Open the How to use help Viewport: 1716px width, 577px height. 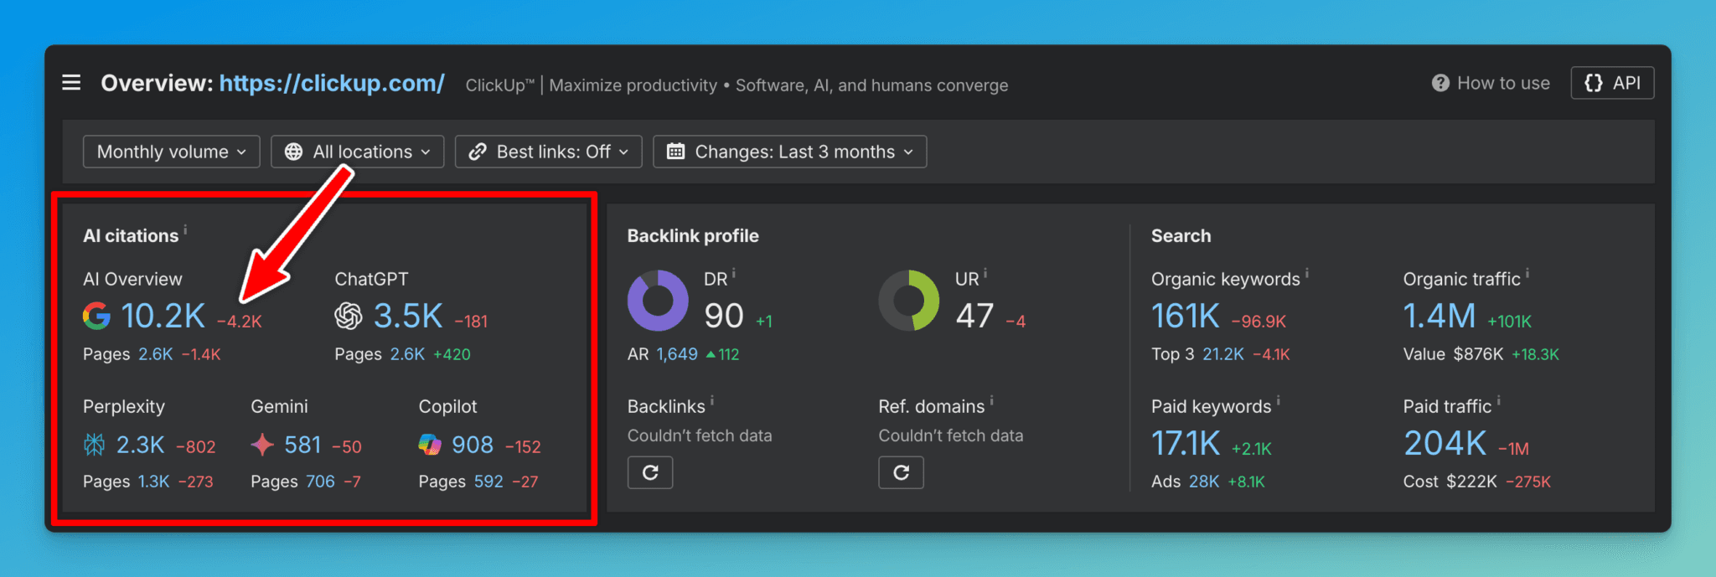1491,83
